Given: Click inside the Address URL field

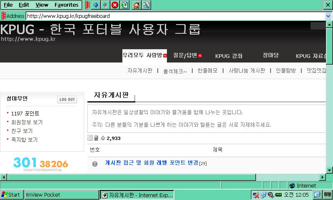Looking at the screenshot, I should [x=175, y=16].
